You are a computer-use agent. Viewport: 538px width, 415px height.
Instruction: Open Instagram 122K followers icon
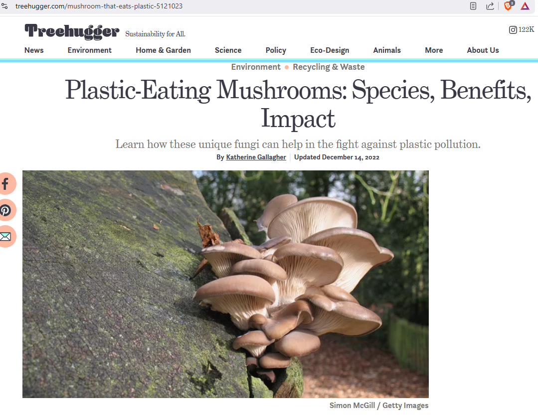513,30
